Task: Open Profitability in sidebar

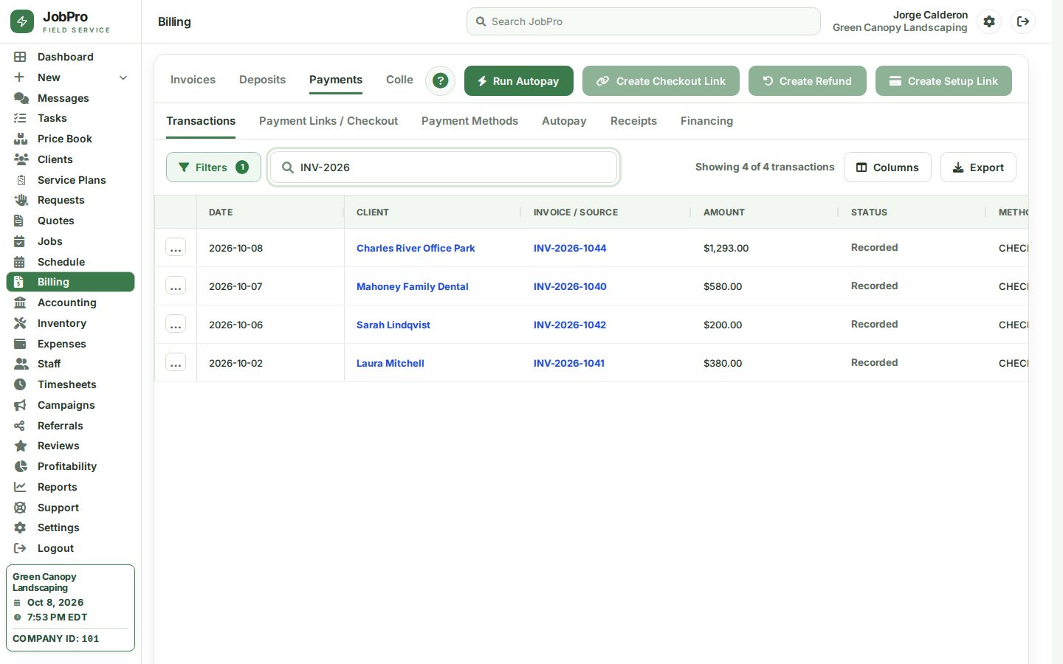Action: [70, 466]
